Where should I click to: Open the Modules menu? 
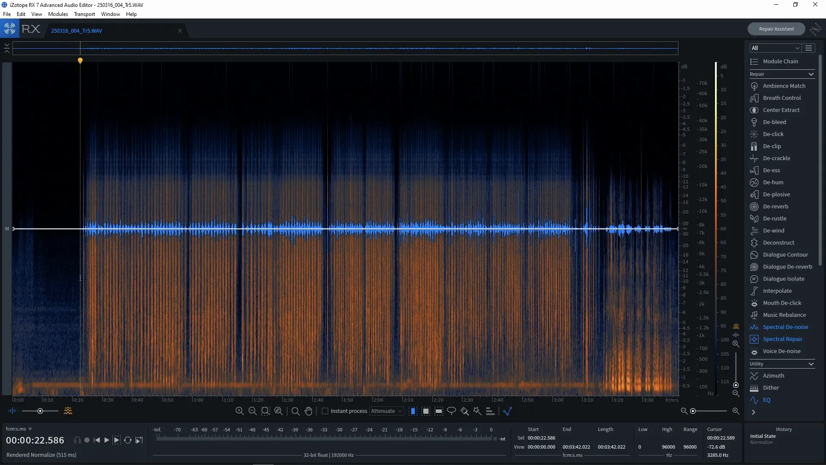click(x=57, y=14)
